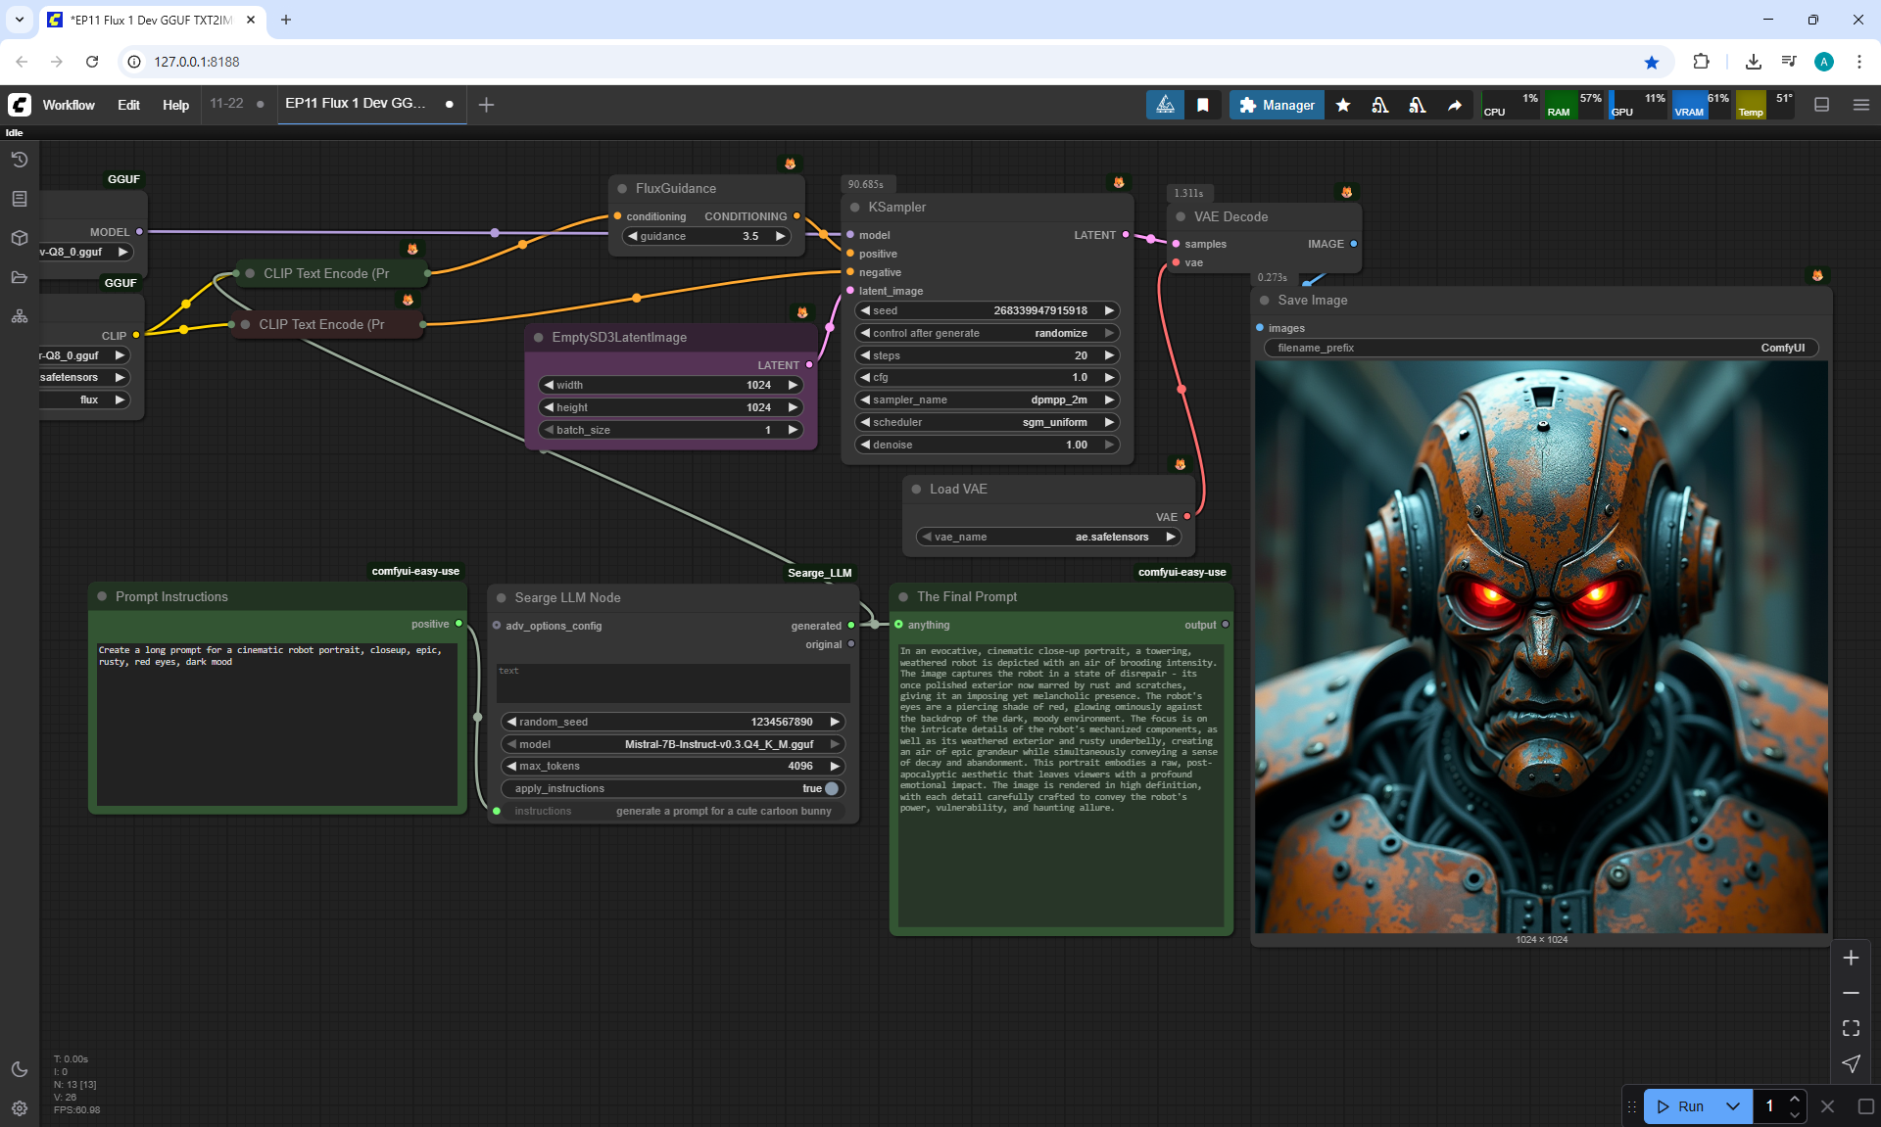The image size is (1881, 1127).
Task: Open the workflows folder sidebar icon
Action: click(x=20, y=277)
